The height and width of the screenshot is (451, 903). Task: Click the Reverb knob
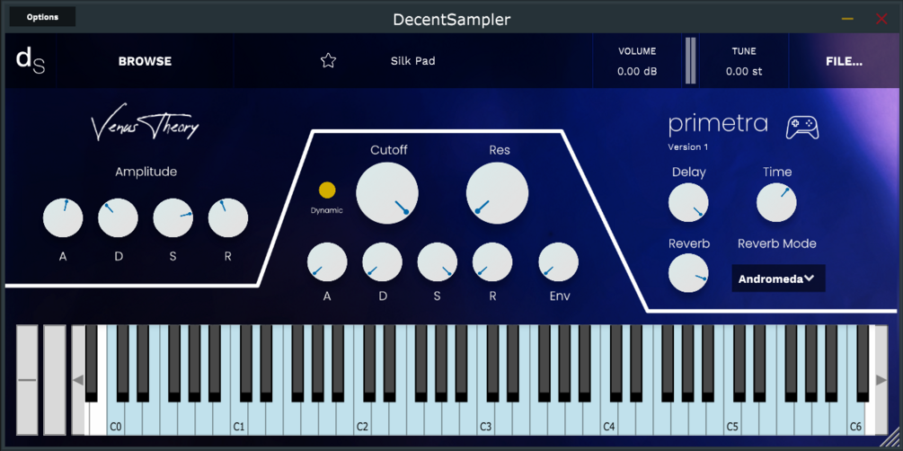tap(689, 273)
